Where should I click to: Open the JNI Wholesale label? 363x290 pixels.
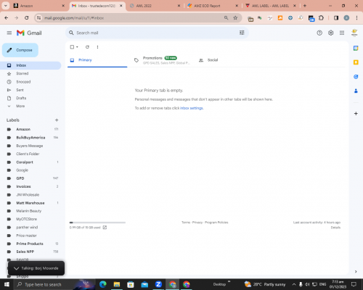30,195
